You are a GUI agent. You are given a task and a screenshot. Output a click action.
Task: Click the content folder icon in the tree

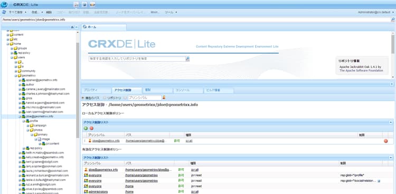tap(12, 35)
